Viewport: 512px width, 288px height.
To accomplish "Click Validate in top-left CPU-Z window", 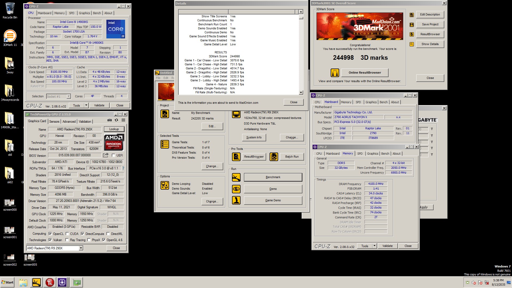I will (x=99, y=105).
